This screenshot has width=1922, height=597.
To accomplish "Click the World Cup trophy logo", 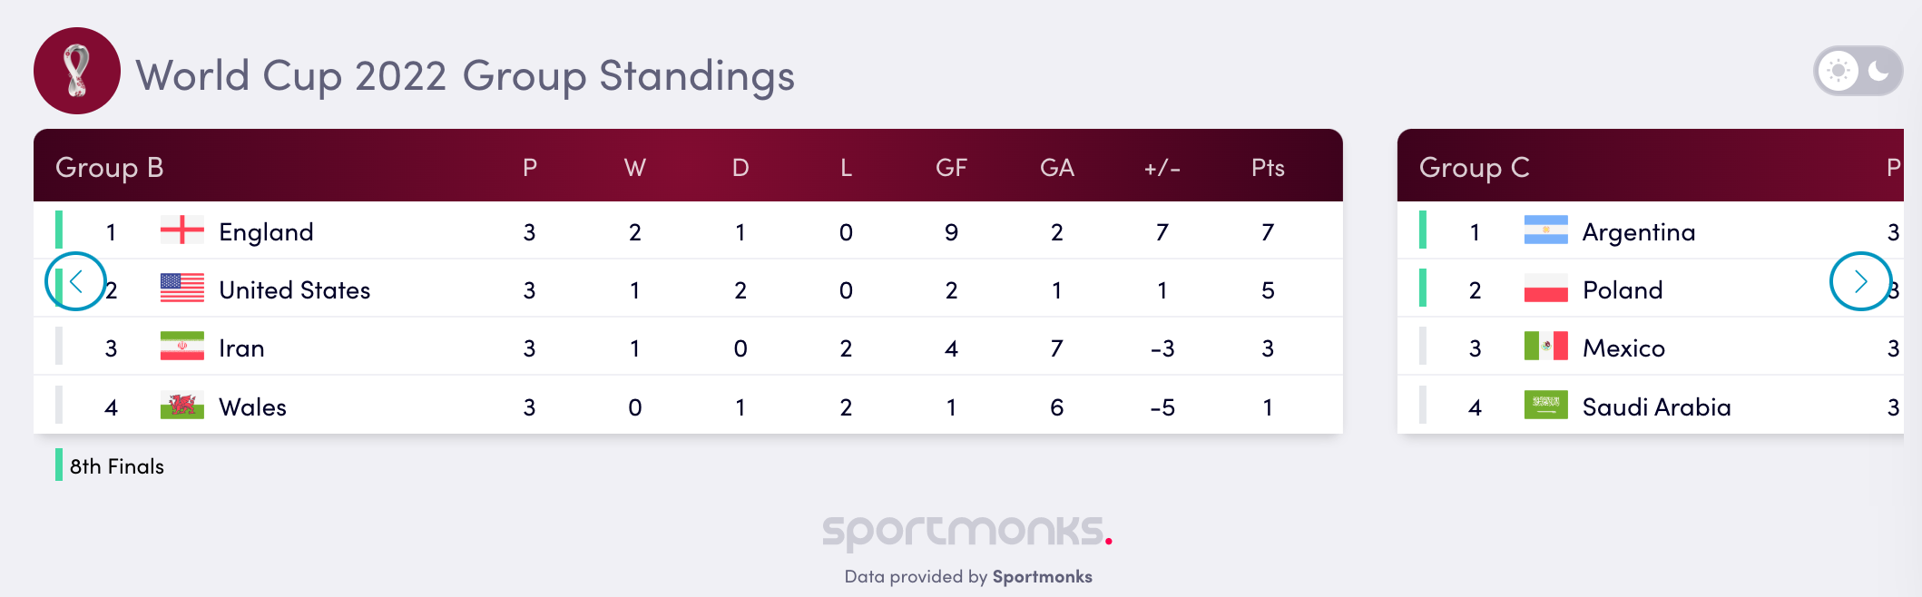I will [x=77, y=71].
